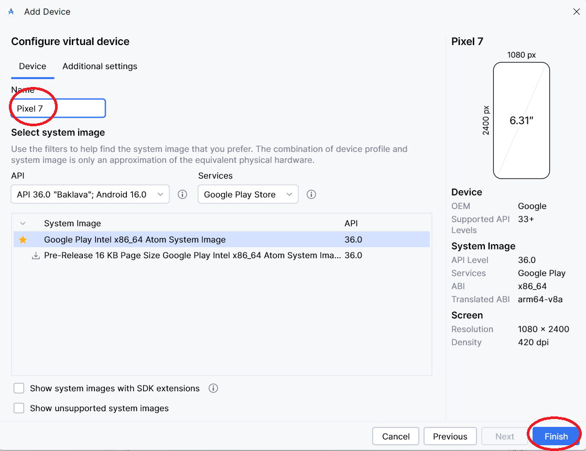Screen dimensions: 586x451
Task: Select the Device tab
Action: (32, 67)
